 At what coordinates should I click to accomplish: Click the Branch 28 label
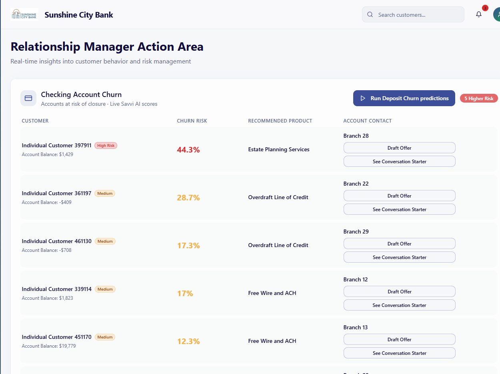pyautogui.click(x=356, y=136)
